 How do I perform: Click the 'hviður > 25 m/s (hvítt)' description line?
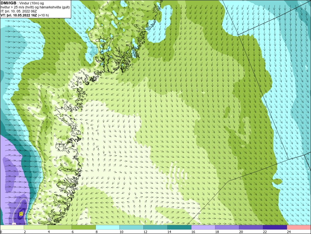click(x=35, y=7)
